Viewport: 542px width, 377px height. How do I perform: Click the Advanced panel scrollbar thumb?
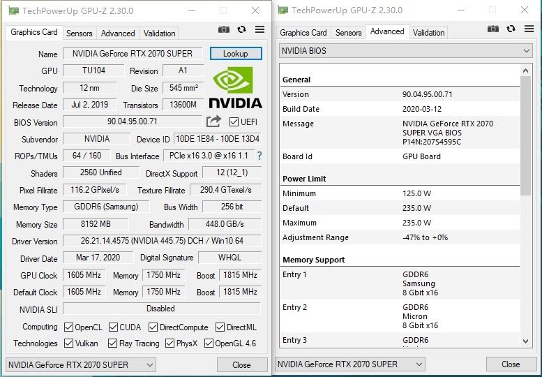[x=525, y=135]
